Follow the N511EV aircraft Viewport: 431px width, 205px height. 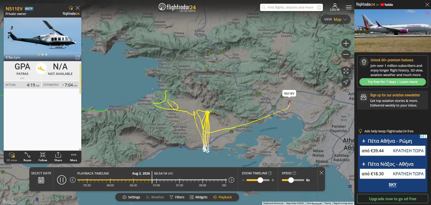tap(43, 157)
